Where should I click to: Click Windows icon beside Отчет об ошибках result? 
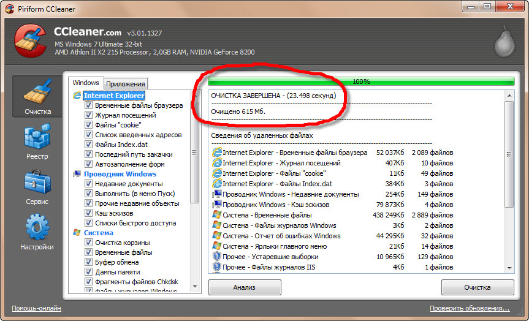[216, 236]
